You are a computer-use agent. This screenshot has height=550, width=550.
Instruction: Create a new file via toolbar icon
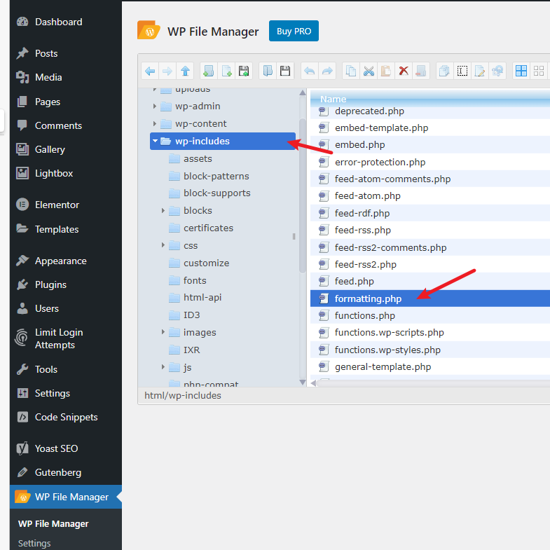point(226,71)
